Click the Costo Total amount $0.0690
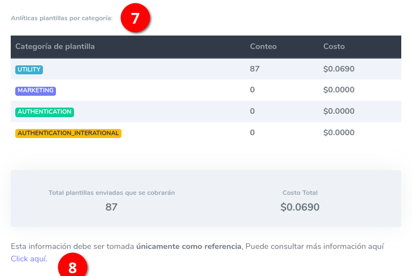Screen dimensions: 412x276 [x=300, y=207]
